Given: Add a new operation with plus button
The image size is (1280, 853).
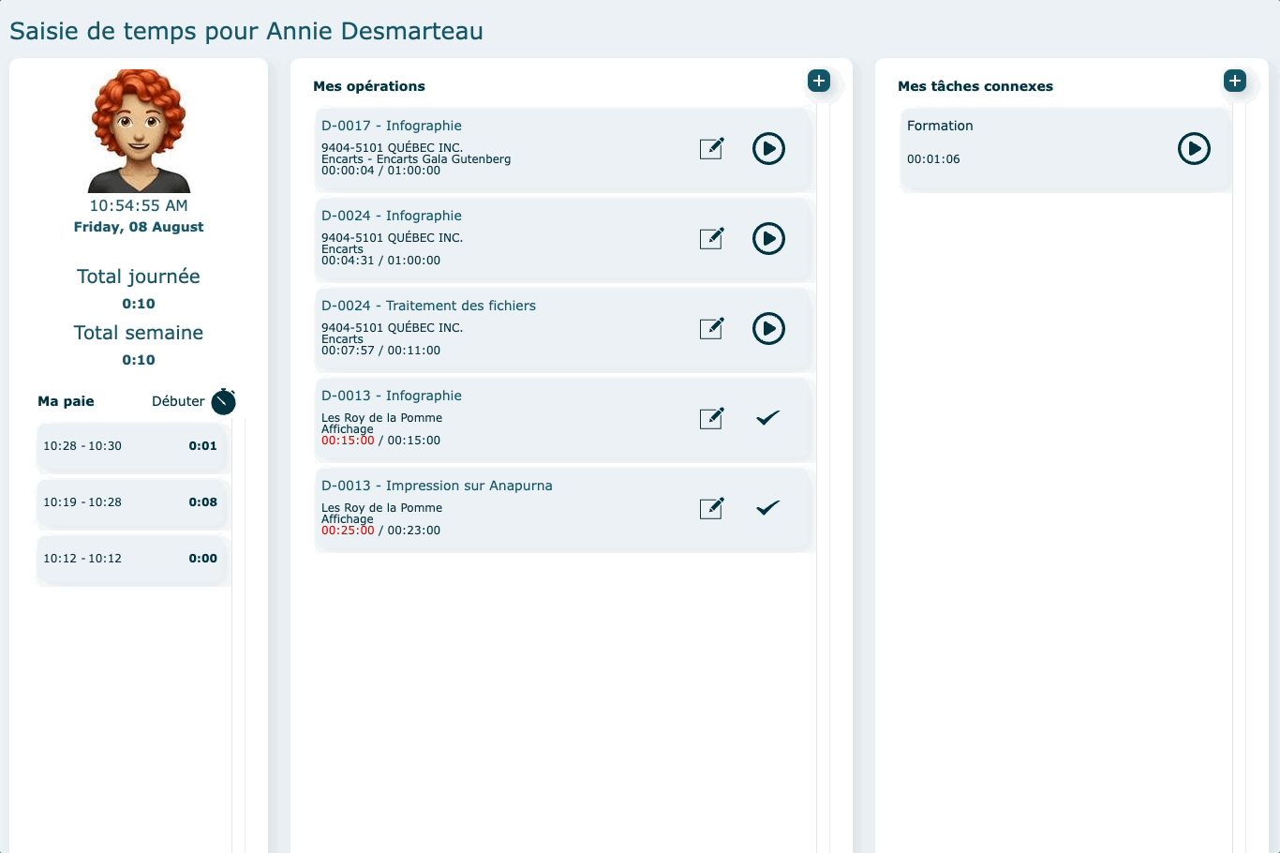Looking at the screenshot, I should tap(819, 81).
